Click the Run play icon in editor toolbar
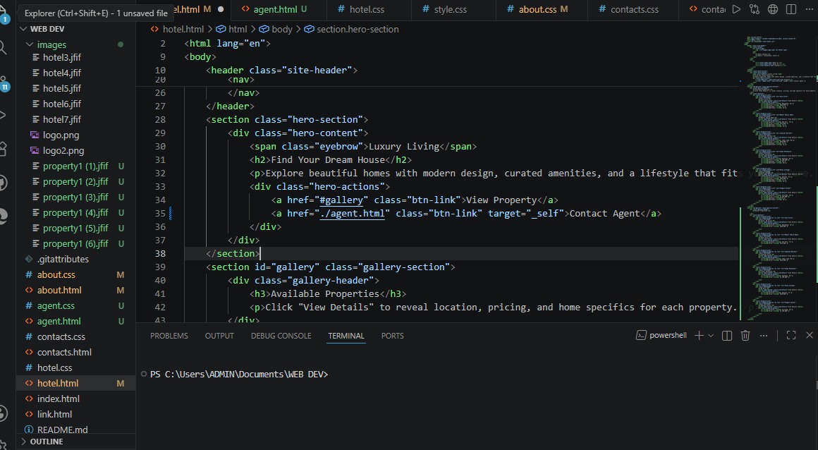 pyautogui.click(x=736, y=9)
